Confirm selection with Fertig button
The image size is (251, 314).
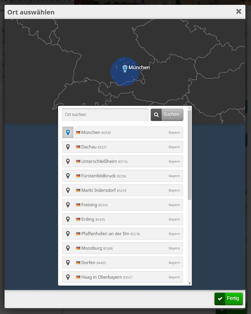pos(229,299)
